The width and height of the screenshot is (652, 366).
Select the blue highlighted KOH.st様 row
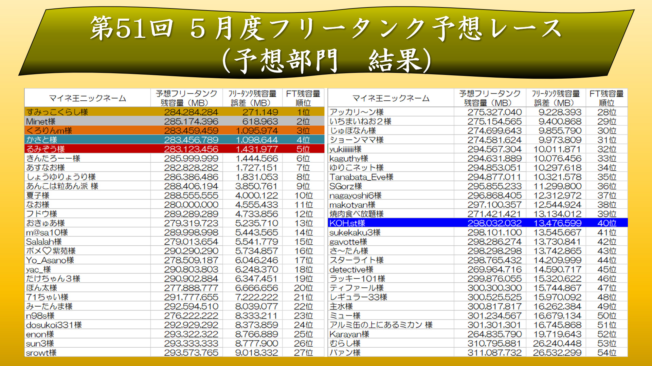tap(477, 223)
